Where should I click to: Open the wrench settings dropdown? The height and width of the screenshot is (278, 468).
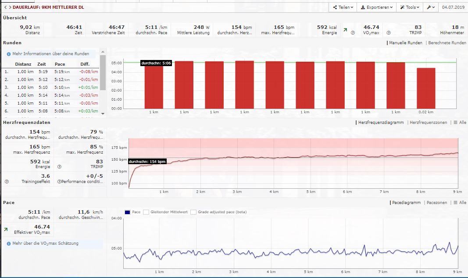click(431, 7)
